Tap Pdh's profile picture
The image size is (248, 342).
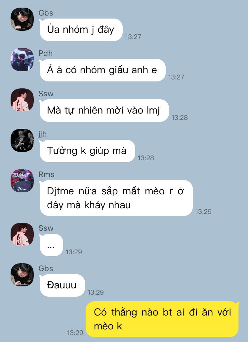pos(22,60)
